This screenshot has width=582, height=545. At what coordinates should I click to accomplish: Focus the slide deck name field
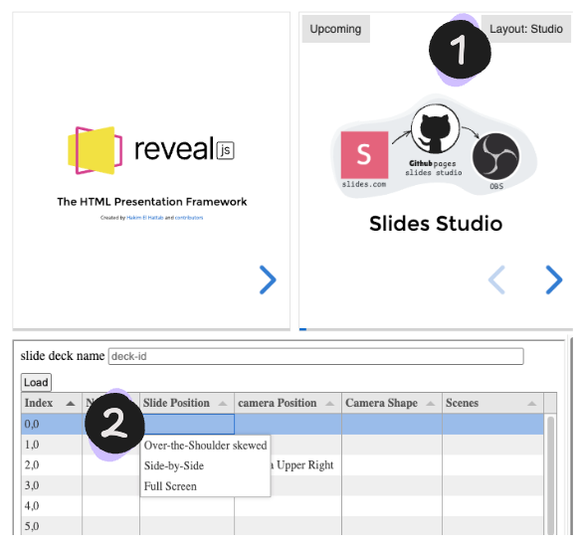pyautogui.click(x=315, y=356)
